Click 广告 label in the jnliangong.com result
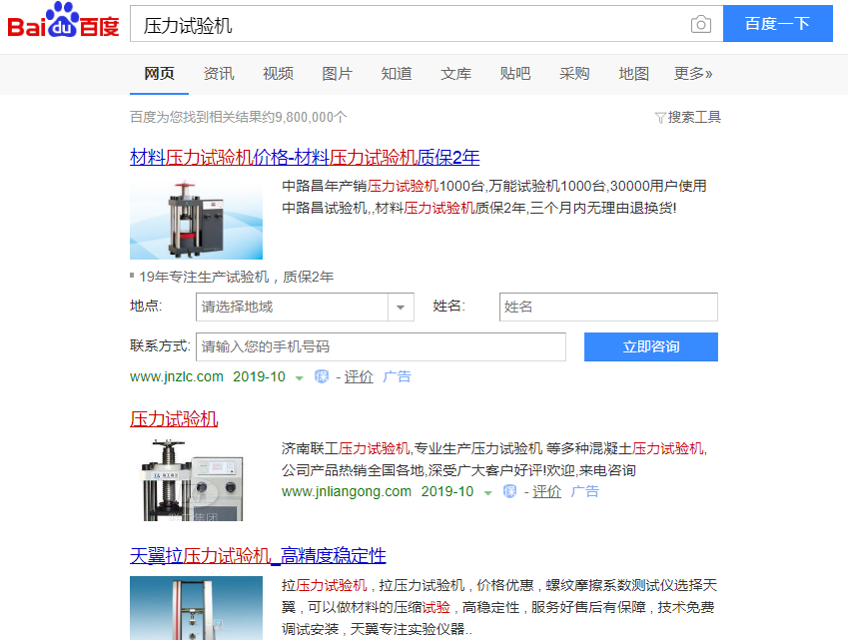This screenshot has height=640, width=848. click(585, 491)
